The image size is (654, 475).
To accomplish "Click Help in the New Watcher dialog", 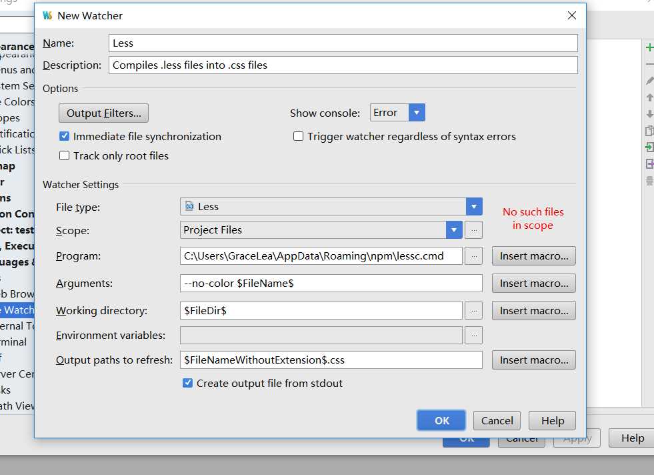I will (x=552, y=420).
